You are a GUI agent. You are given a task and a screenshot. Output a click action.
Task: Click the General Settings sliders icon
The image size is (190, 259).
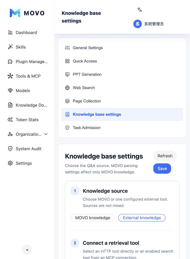[x=67, y=48]
